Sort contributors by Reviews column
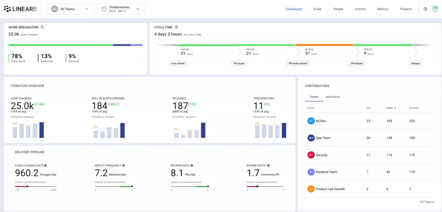The width and height of the screenshot is (442, 212). coord(414,108)
